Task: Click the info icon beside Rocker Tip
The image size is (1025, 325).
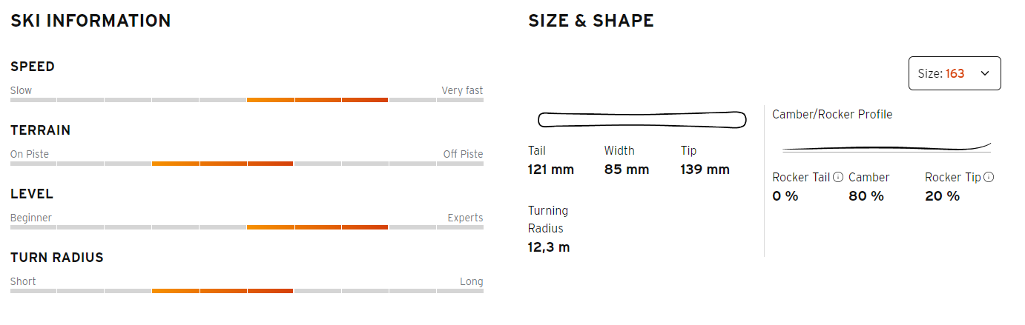Action: [x=989, y=177]
